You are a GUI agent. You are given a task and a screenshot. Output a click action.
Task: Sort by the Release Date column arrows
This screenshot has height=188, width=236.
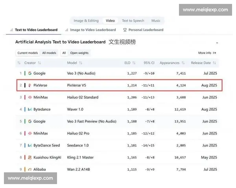(215, 63)
